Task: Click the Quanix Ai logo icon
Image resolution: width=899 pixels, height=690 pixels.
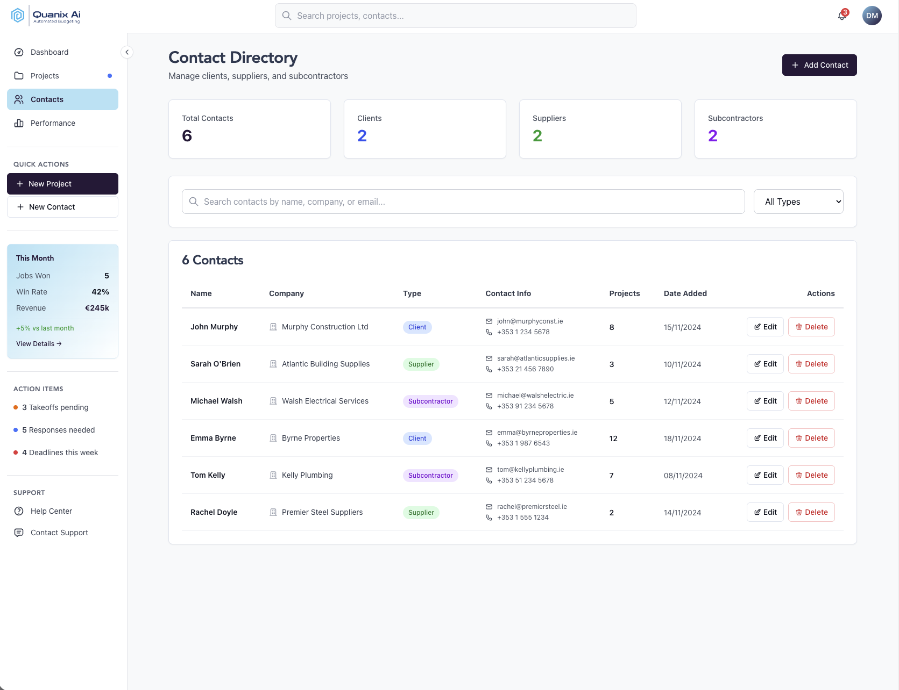Action: pos(18,15)
